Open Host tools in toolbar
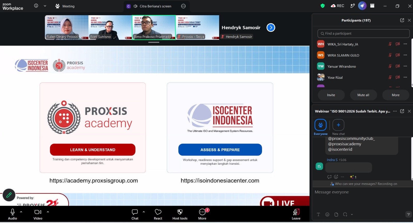The image size is (413, 223). 180,214
